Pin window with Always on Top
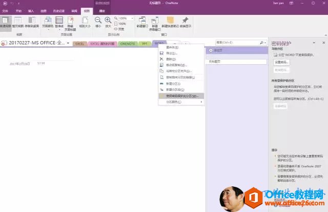 [186, 23]
